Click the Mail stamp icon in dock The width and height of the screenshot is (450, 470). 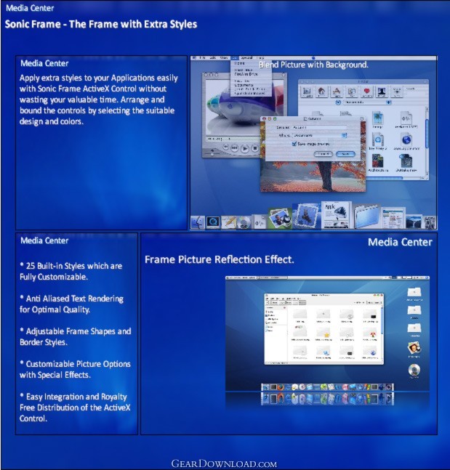click(306, 216)
